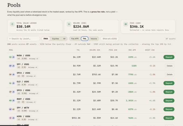Click the cash icon in Fees card
Image resolution: width=183 pixels, height=126 pixels.
pos(126,24)
